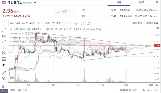Select the pitchfork drawing tool
This screenshot has width=161, height=93.
coord(4,36)
